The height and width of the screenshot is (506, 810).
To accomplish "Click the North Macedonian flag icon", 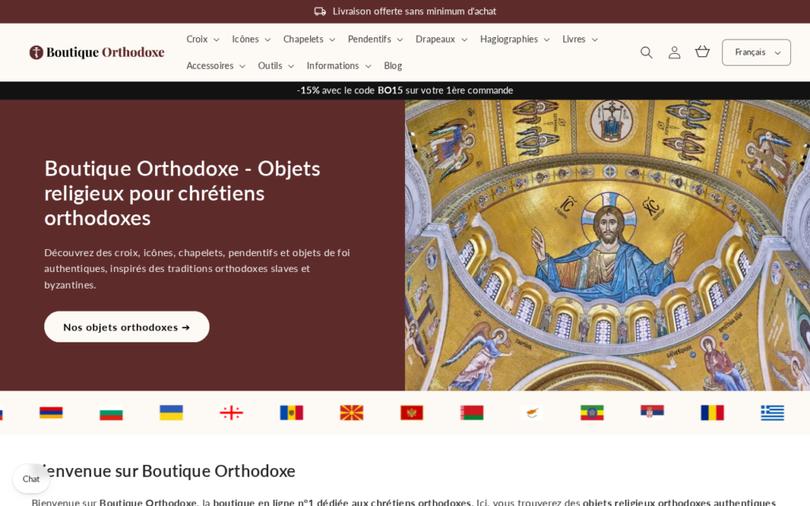I will pyautogui.click(x=351, y=413).
